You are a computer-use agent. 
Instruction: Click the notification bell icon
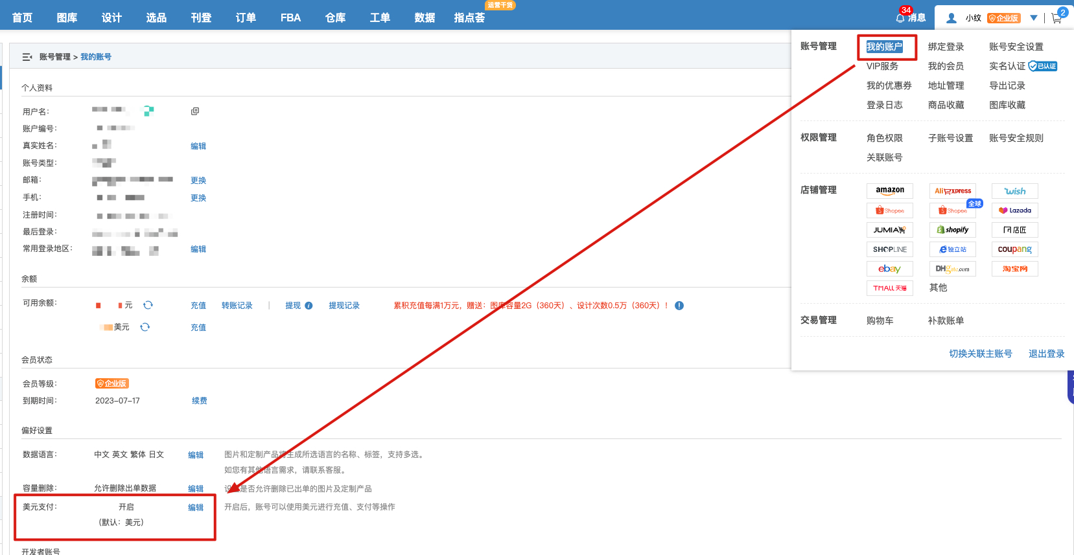click(900, 17)
